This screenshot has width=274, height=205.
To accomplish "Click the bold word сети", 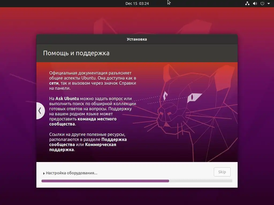I will (x=54, y=83).
